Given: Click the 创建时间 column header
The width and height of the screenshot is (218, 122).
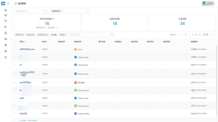Looking at the screenshot, I should [x=194, y=41].
